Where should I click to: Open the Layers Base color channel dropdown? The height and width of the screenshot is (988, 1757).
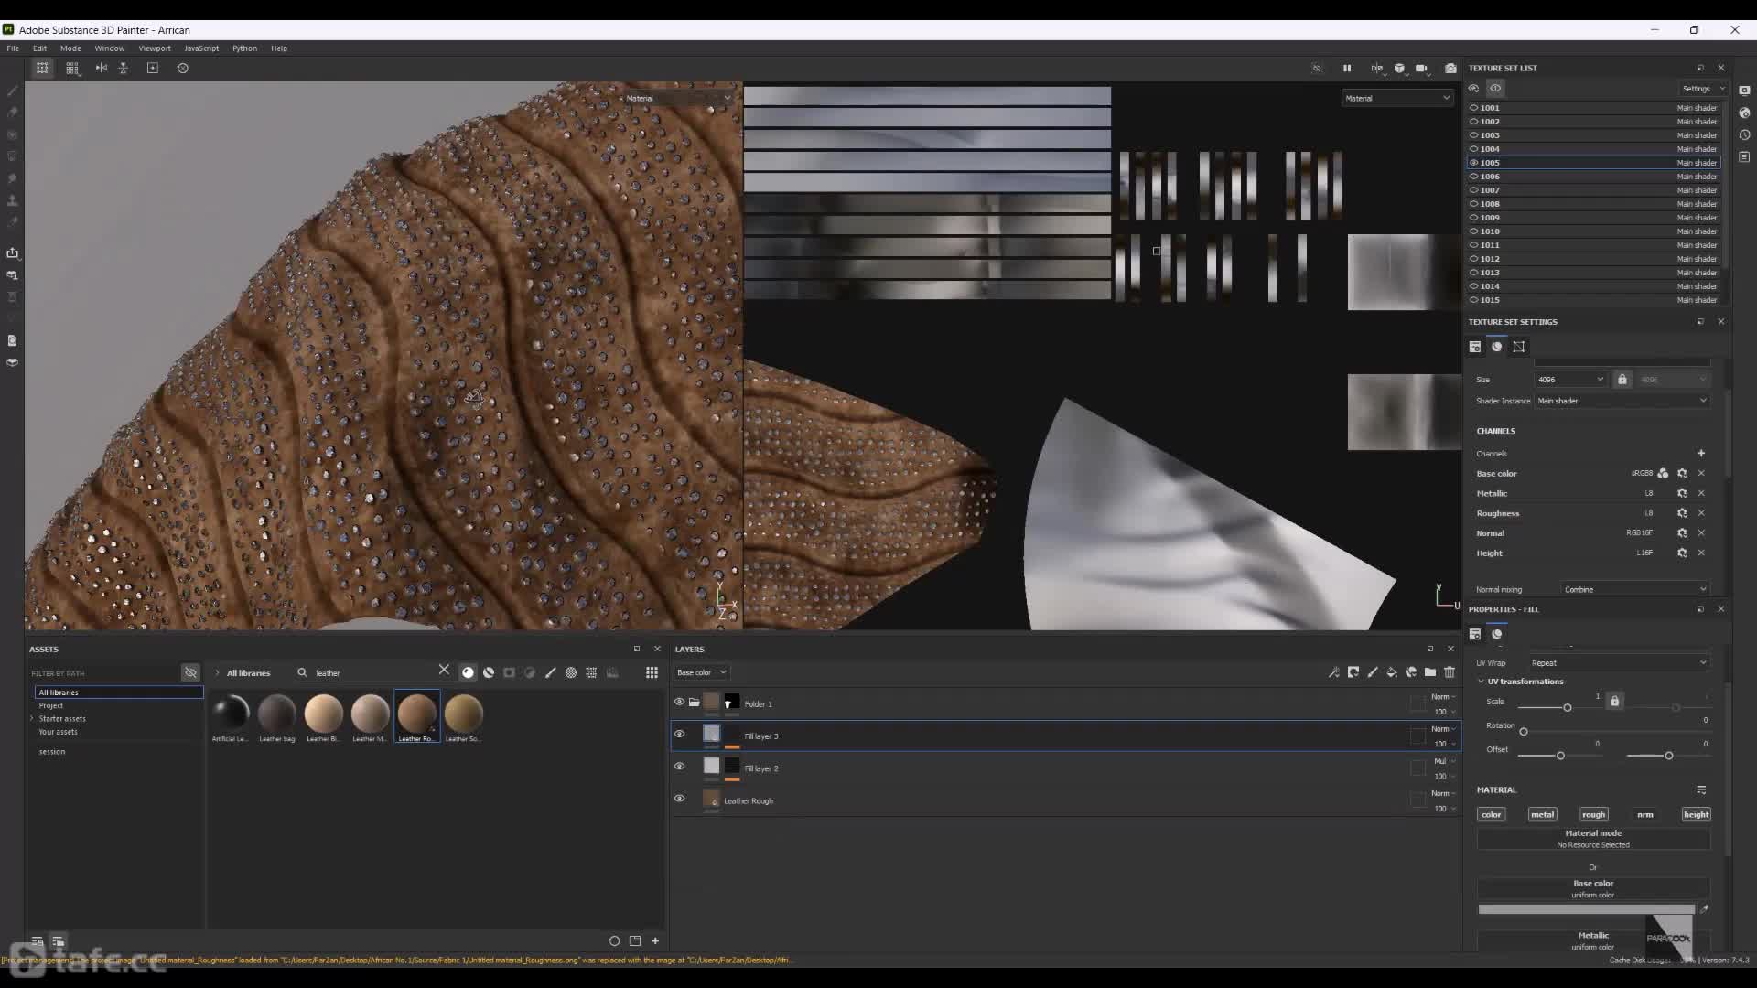(x=701, y=672)
